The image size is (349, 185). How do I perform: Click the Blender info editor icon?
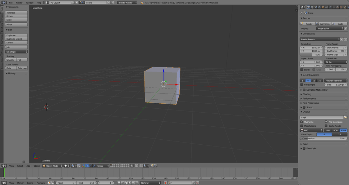[x=4, y=3]
